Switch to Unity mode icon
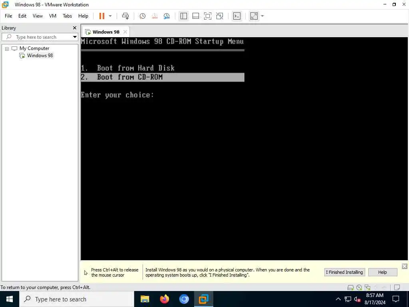 220,16
